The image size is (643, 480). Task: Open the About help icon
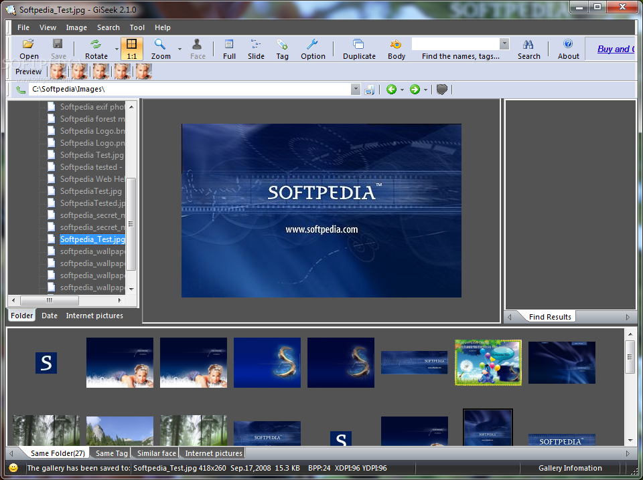pos(568,49)
